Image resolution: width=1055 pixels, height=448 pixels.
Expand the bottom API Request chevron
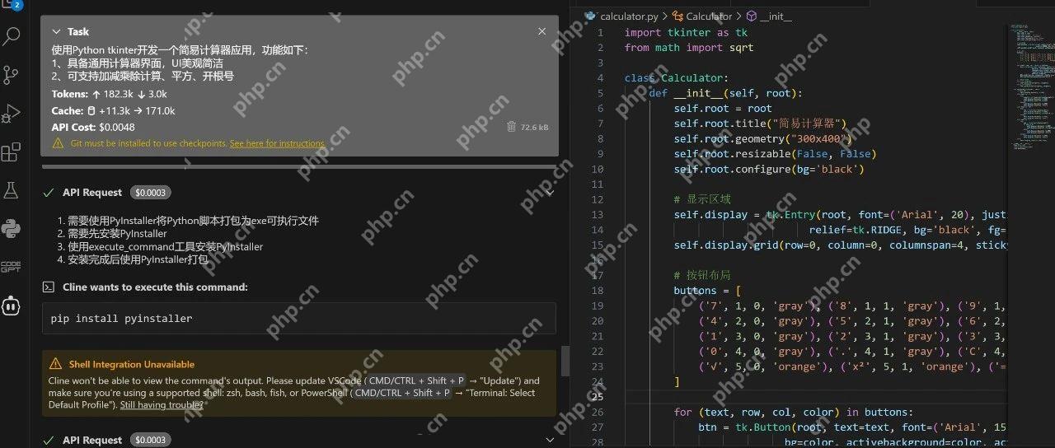(x=549, y=440)
